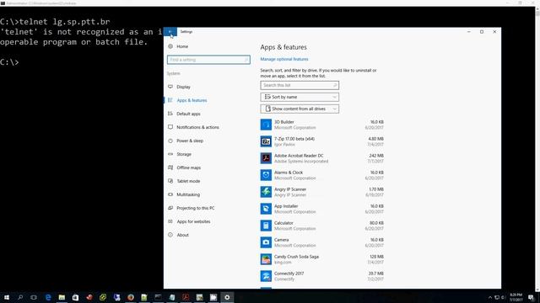The height and width of the screenshot is (303, 540).
Task: Open Default apps settings
Action: click(188, 114)
